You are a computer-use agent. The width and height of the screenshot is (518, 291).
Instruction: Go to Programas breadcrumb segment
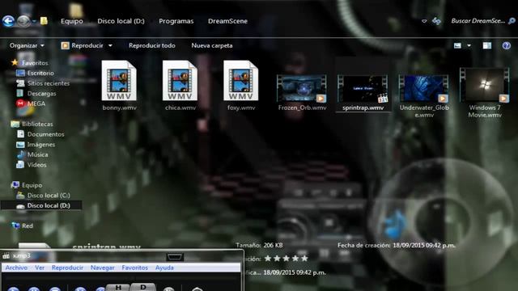click(176, 21)
